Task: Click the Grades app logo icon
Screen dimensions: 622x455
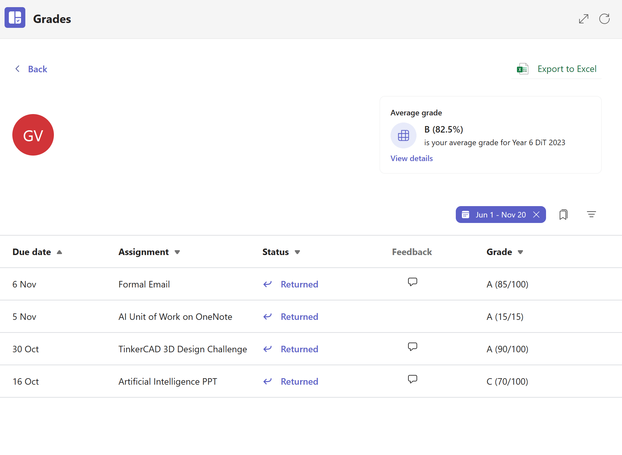Action: coord(15,17)
